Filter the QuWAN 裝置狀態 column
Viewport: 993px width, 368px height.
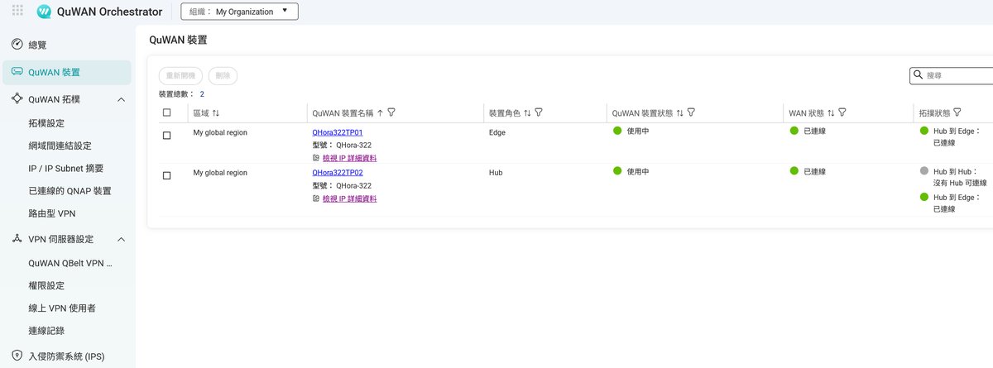(x=691, y=112)
